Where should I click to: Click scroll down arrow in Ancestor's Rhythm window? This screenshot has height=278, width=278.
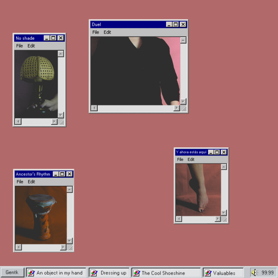(x=69, y=241)
